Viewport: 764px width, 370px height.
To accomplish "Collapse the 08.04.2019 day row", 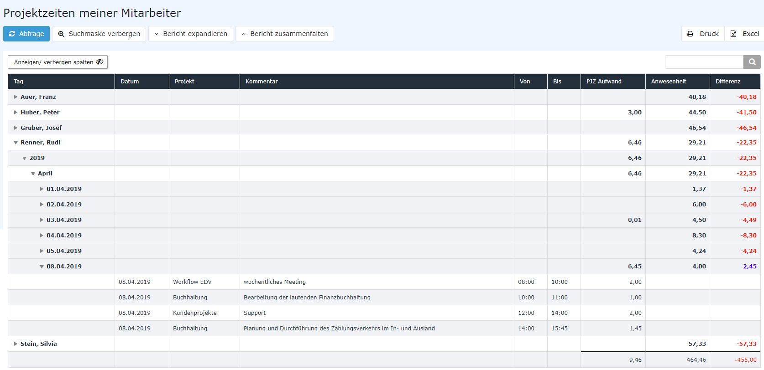I will pos(42,267).
